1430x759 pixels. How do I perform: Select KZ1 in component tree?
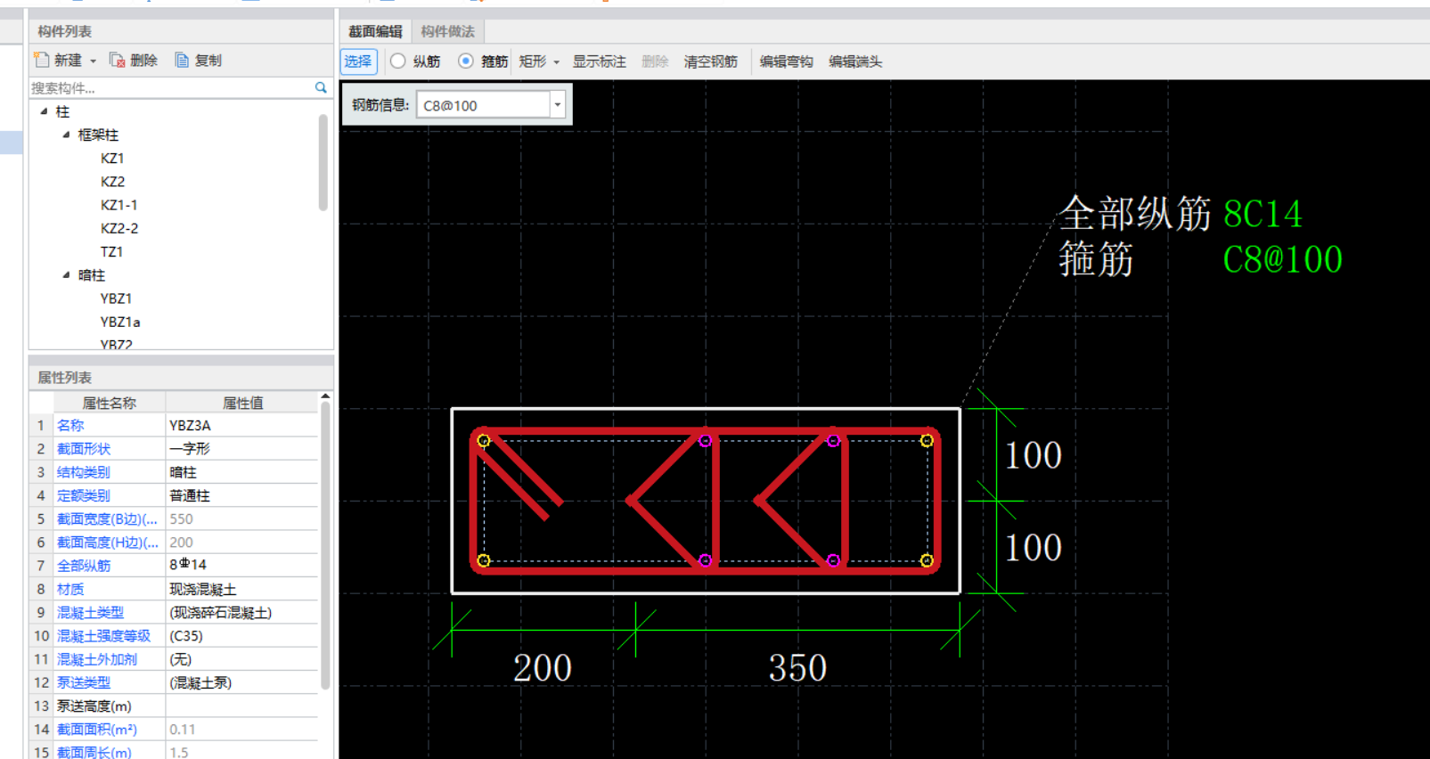(112, 158)
